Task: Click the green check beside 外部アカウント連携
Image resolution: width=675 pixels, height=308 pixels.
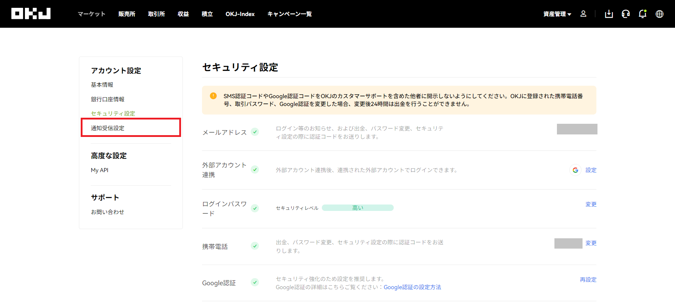Action: (x=255, y=170)
